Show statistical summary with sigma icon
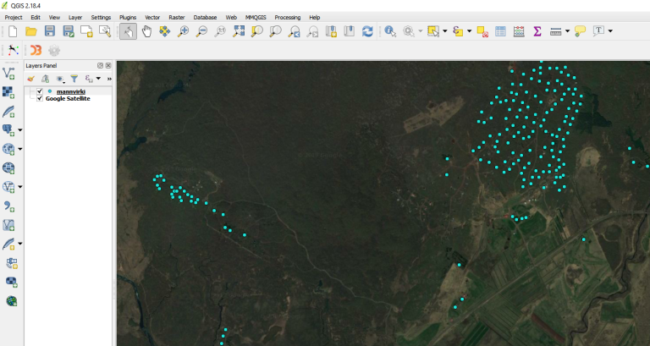This screenshot has height=346, width=650. (537, 31)
